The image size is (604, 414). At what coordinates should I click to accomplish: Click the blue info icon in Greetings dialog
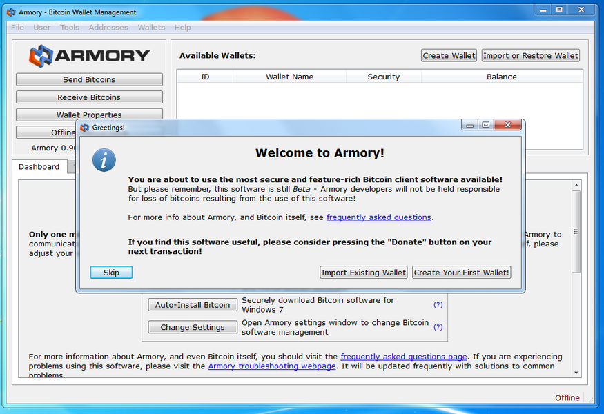click(x=104, y=160)
